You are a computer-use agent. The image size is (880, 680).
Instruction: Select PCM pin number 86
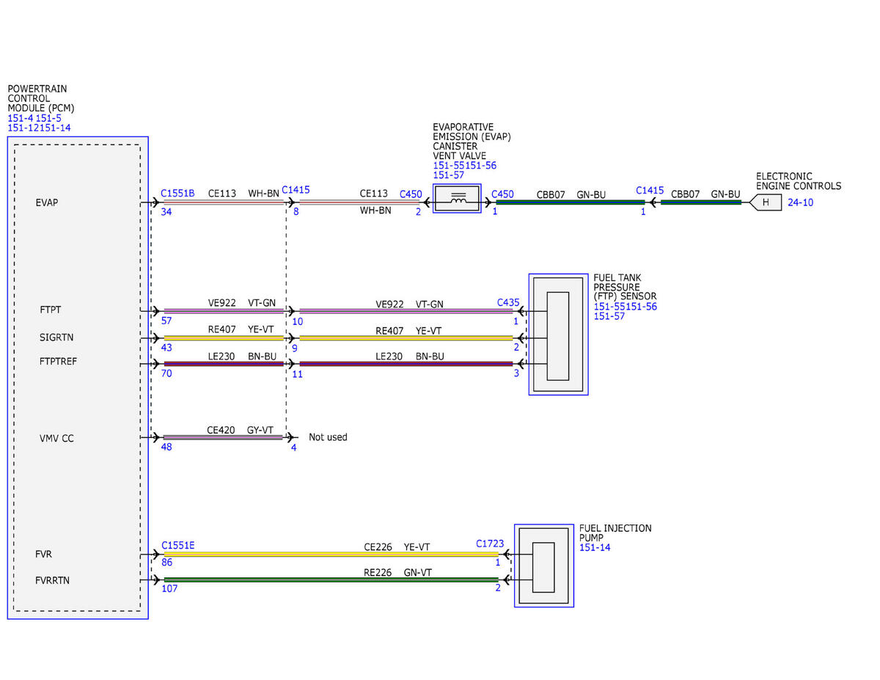click(x=166, y=563)
